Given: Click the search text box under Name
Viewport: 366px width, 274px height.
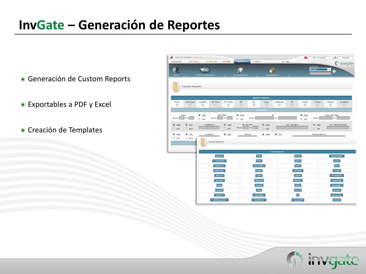Looking at the screenshot, I should point(320,73).
